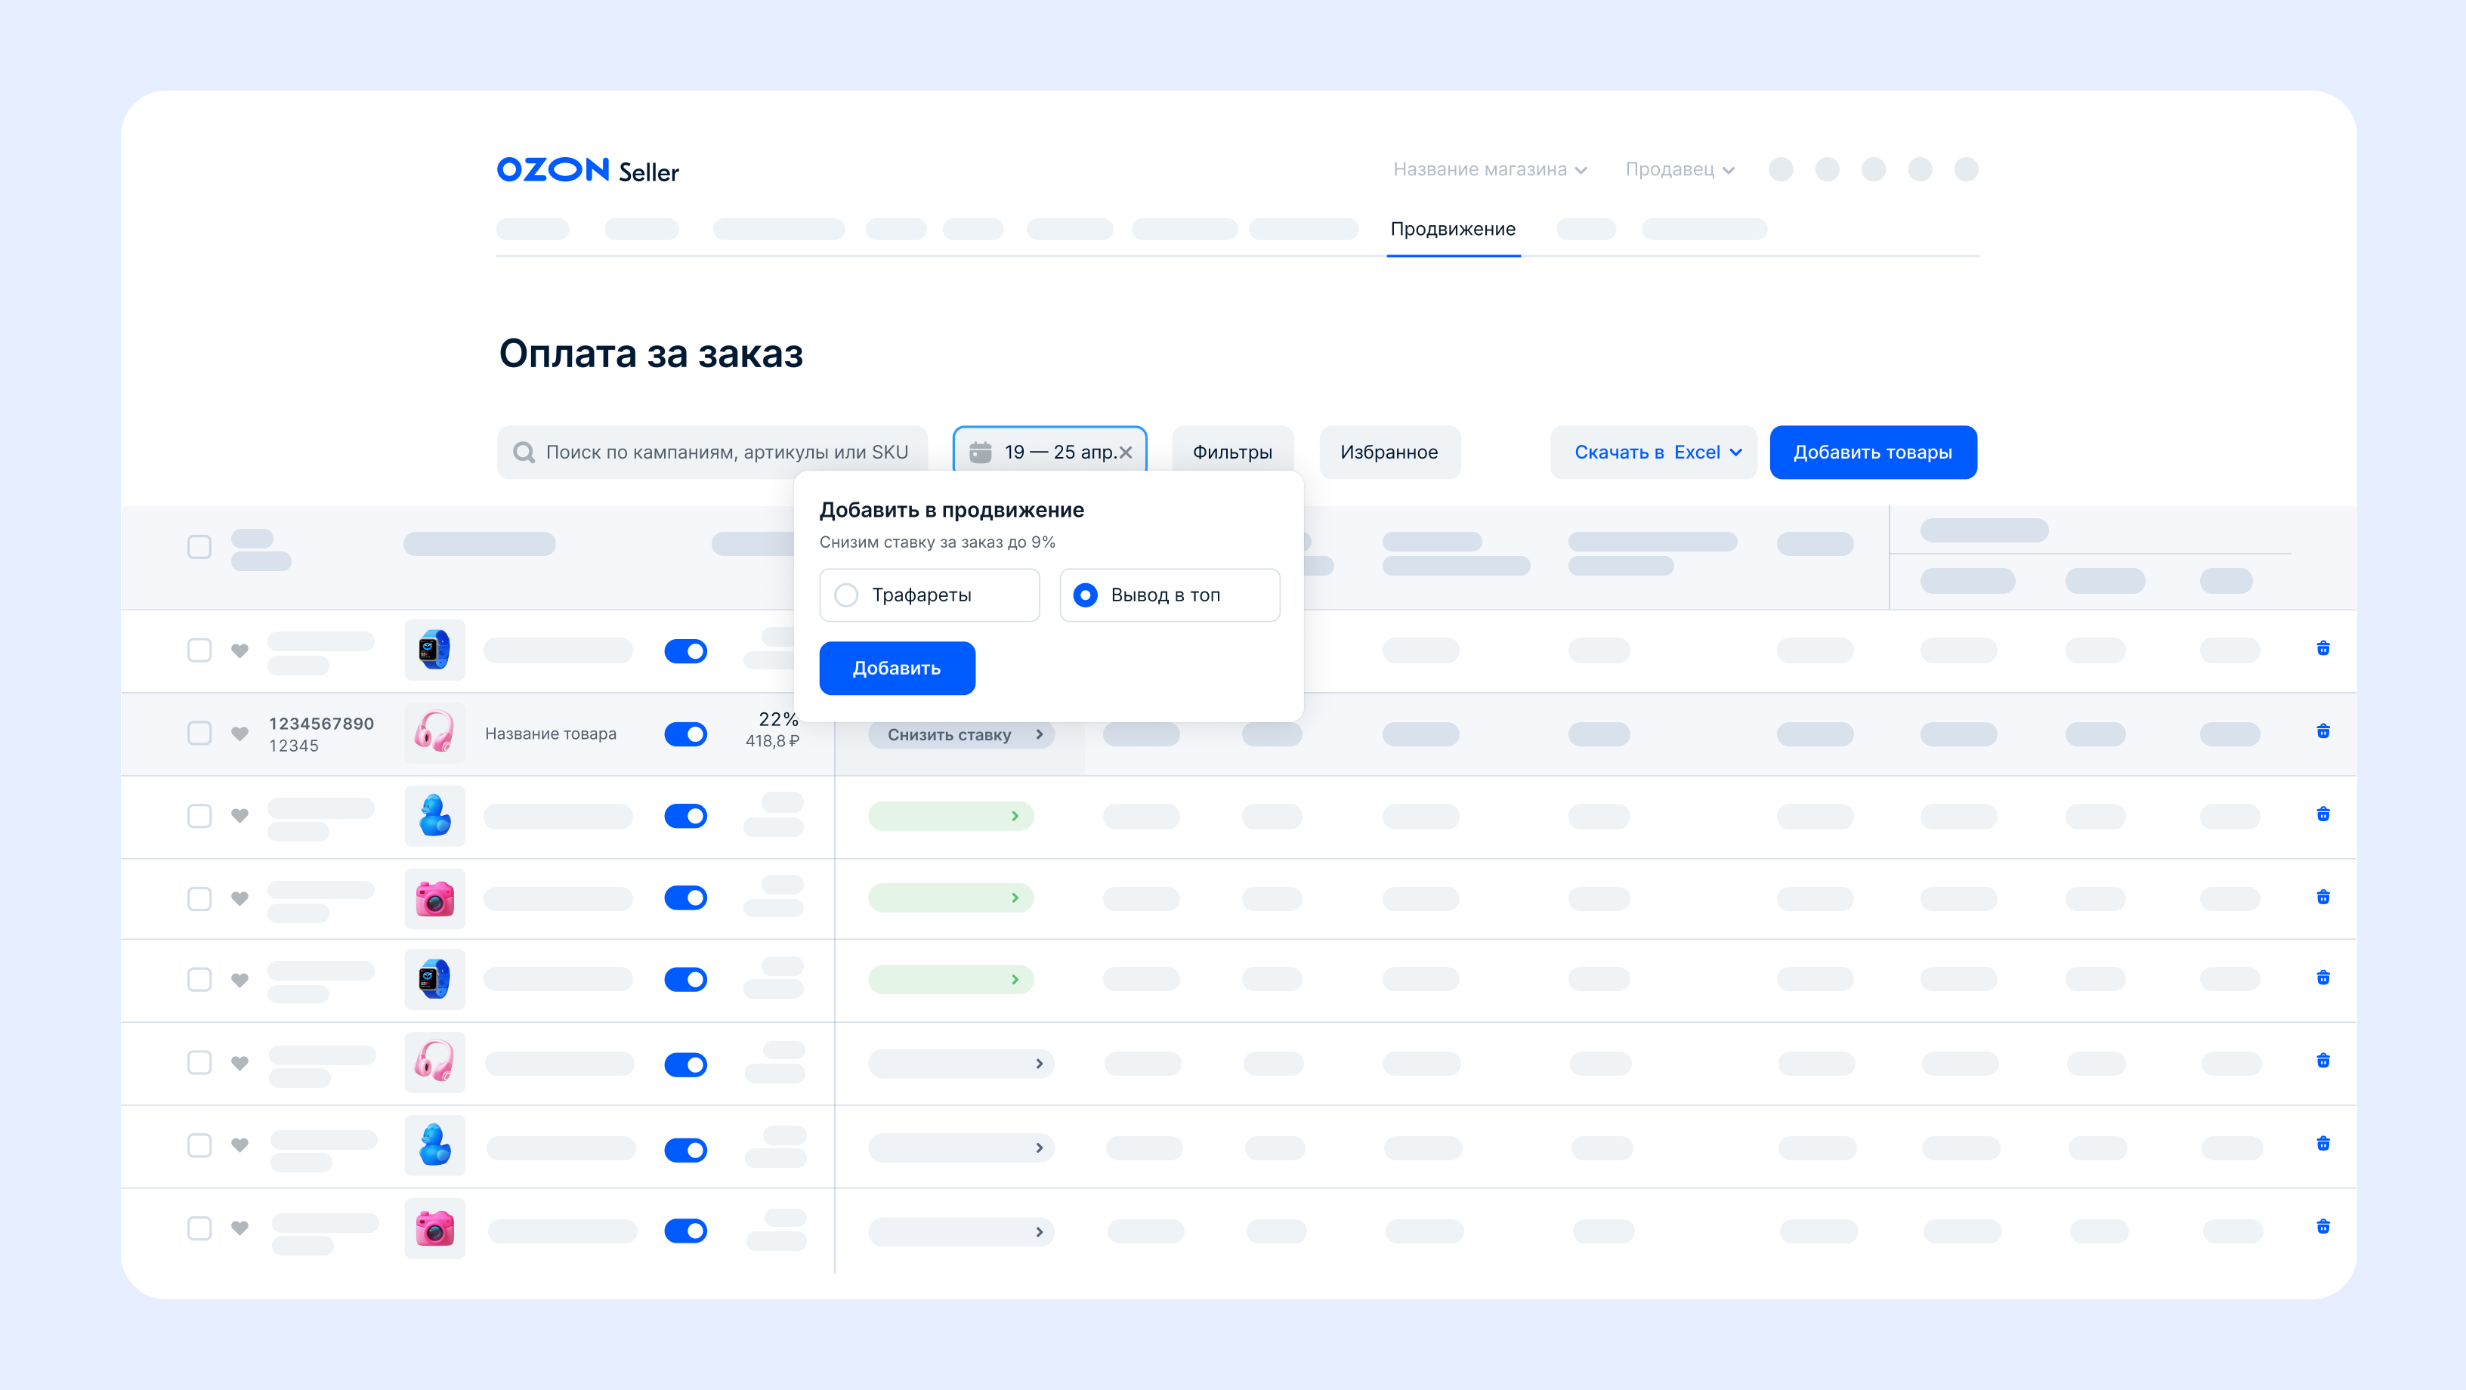The width and height of the screenshot is (2466, 1390).
Task: Expand the gray chevron pill in the last row
Action: (x=961, y=1232)
